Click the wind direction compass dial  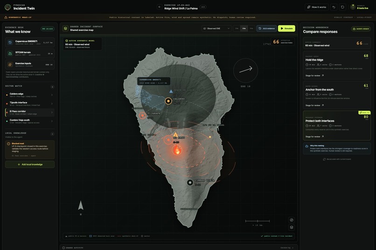click(x=245, y=70)
